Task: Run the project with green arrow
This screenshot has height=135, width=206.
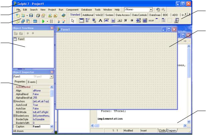Action: (43, 21)
